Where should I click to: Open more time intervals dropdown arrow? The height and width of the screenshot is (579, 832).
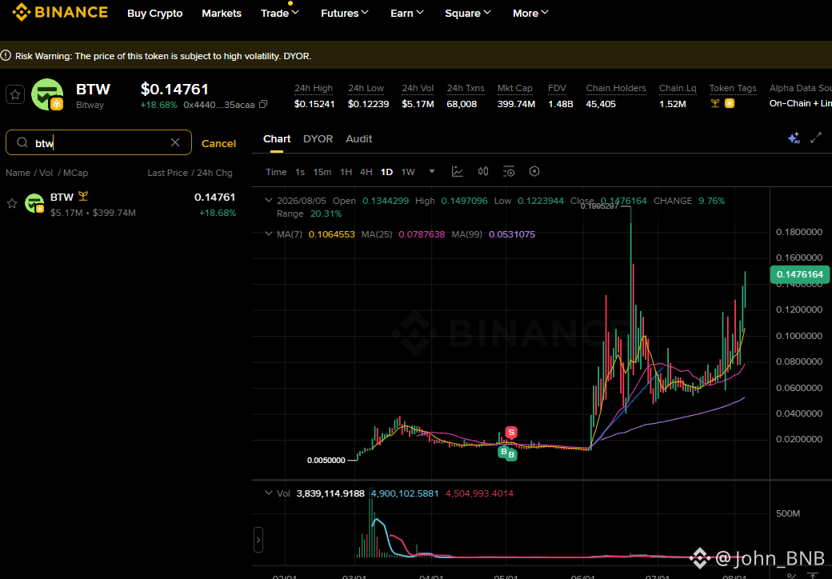pos(432,171)
